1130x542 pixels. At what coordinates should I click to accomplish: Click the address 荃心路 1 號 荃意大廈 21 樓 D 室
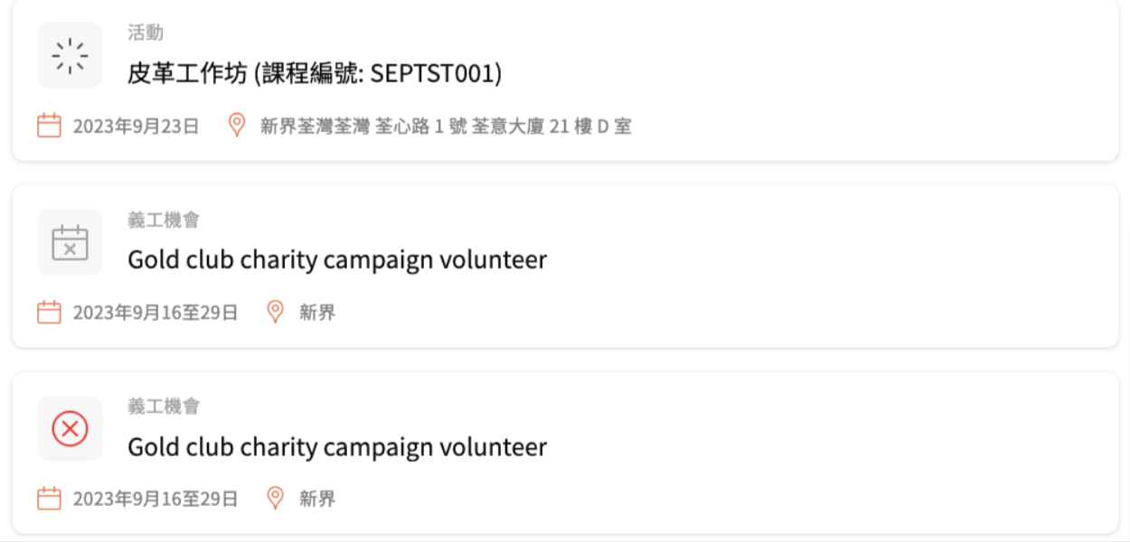(504, 126)
